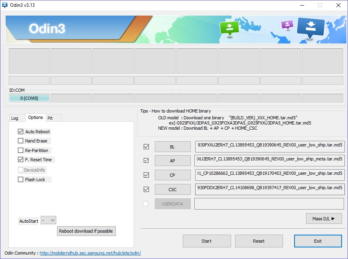Click the USERDATA checkbox
The width and height of the screenshot is (348, 259).
click(145, 204)
